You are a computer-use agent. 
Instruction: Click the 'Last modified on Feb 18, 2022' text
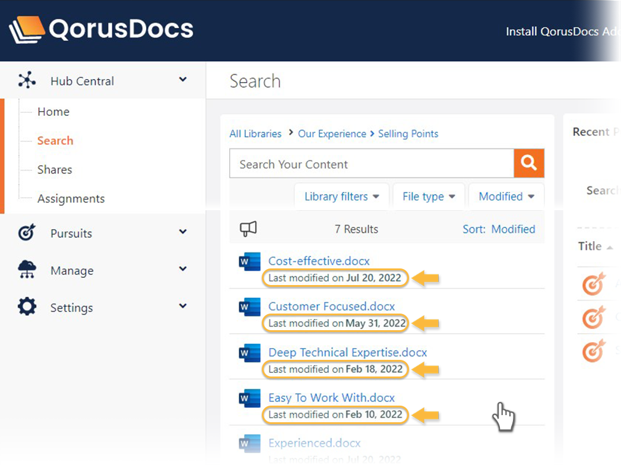(x=335, y=369)
